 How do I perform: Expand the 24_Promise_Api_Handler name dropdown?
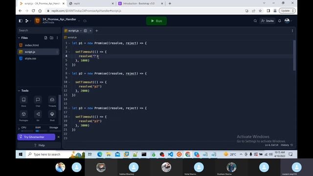(x=79, y=21)
